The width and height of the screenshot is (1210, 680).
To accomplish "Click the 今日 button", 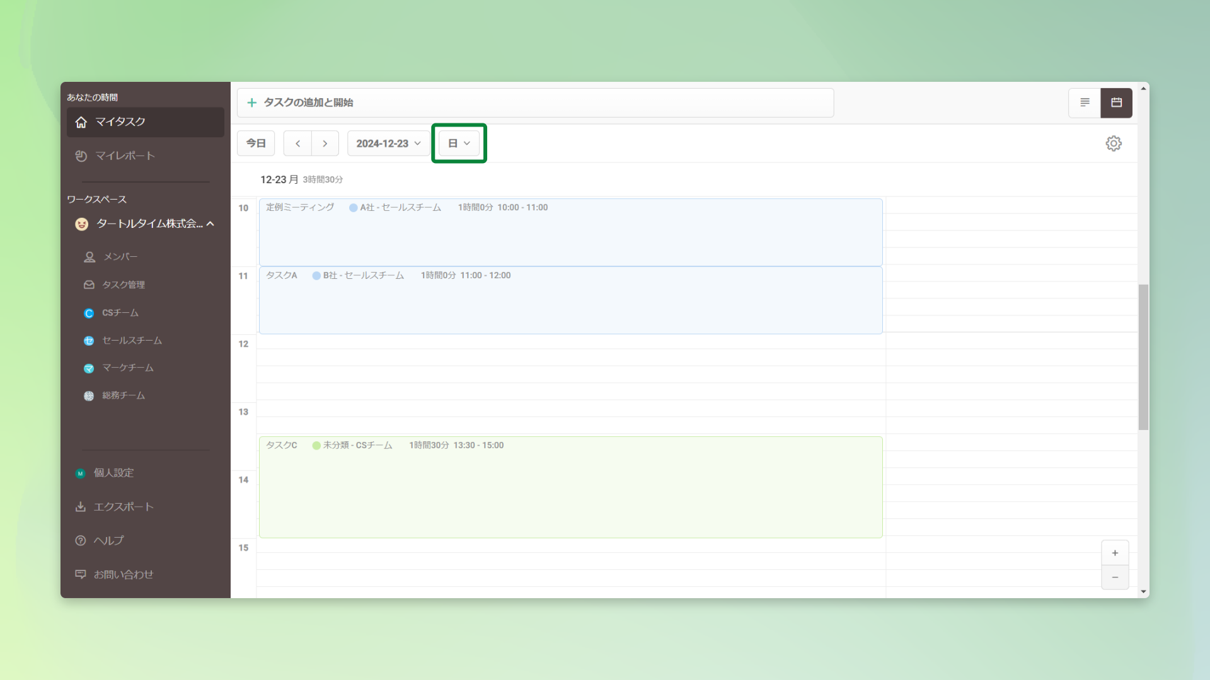I will click(256, 144).
